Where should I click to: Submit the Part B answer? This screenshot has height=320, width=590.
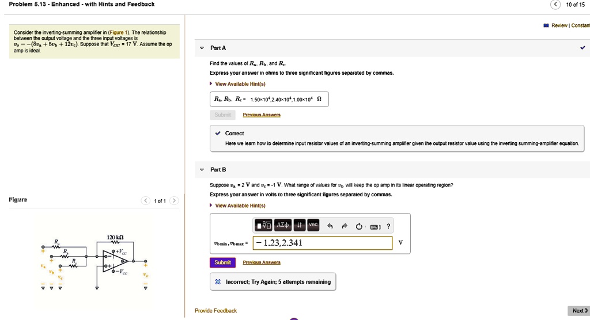point(222,262)
